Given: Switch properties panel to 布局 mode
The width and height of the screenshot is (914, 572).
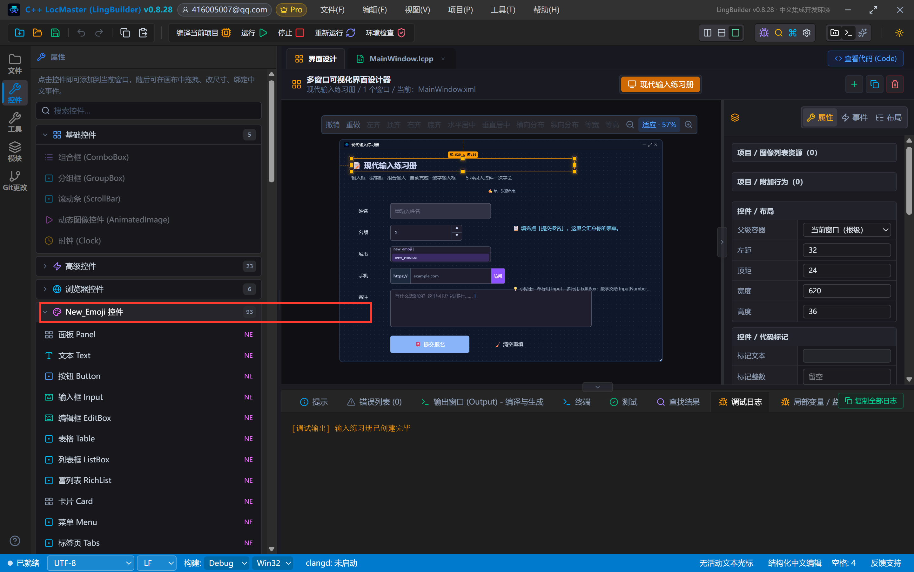Looking at the screenshot, I should point(888,118).
